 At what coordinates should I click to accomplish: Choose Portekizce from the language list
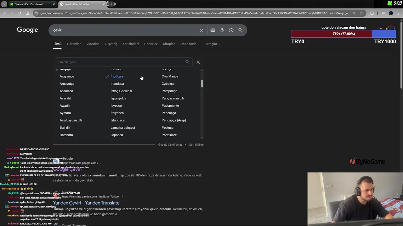(x=169, y=135)
